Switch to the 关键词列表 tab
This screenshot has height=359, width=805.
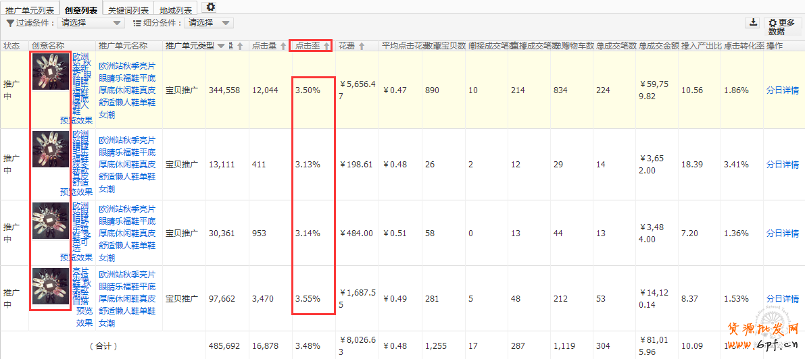coord(128,10)
